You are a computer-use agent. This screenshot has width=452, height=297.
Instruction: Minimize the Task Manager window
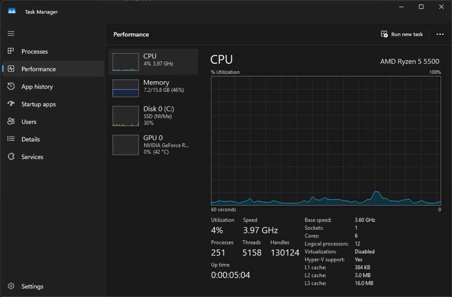pyautogui.click(x=401, y=7)
